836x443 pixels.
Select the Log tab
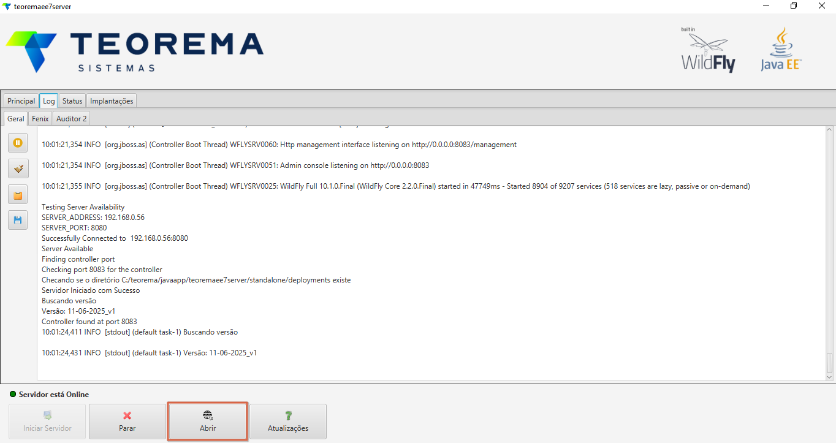point(49,101)
